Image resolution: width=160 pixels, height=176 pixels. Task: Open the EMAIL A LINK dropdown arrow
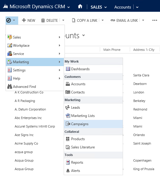point(143,20)
